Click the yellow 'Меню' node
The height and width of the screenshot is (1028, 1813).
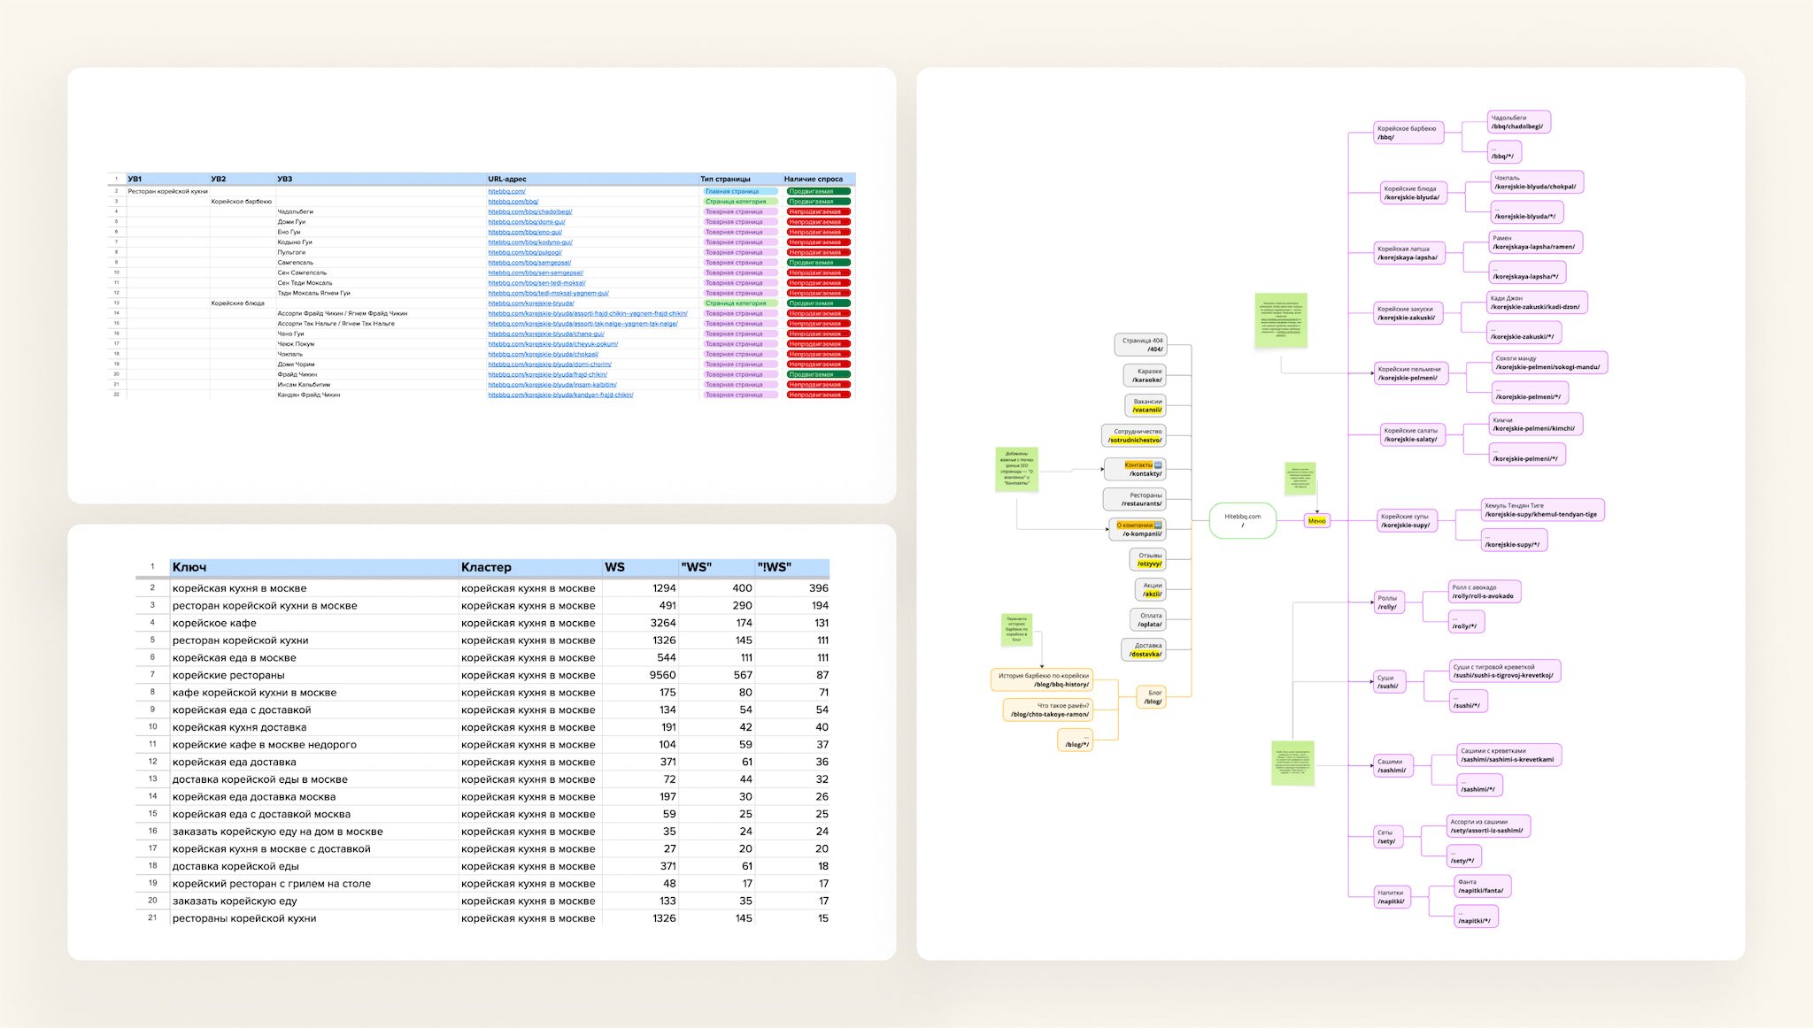coord(1316,521)
